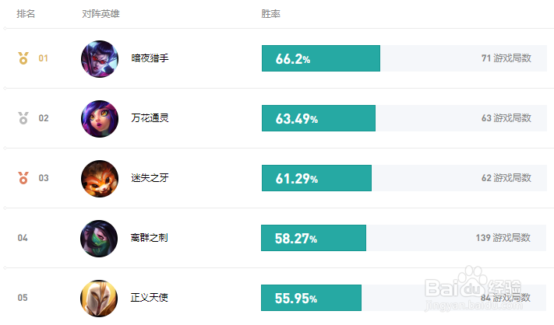The width and height of the screenshot is (554, 325).
Task: Click the 迷失之牙 champion name
Action: pyautogui.click(x=150, y=178)
